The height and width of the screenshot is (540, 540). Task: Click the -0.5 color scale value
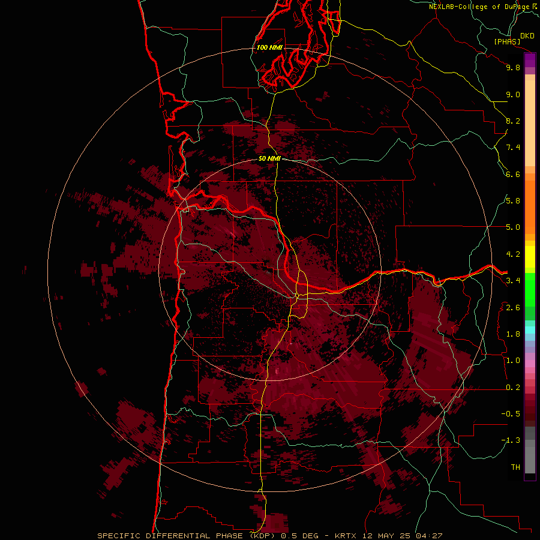(511, 414)
